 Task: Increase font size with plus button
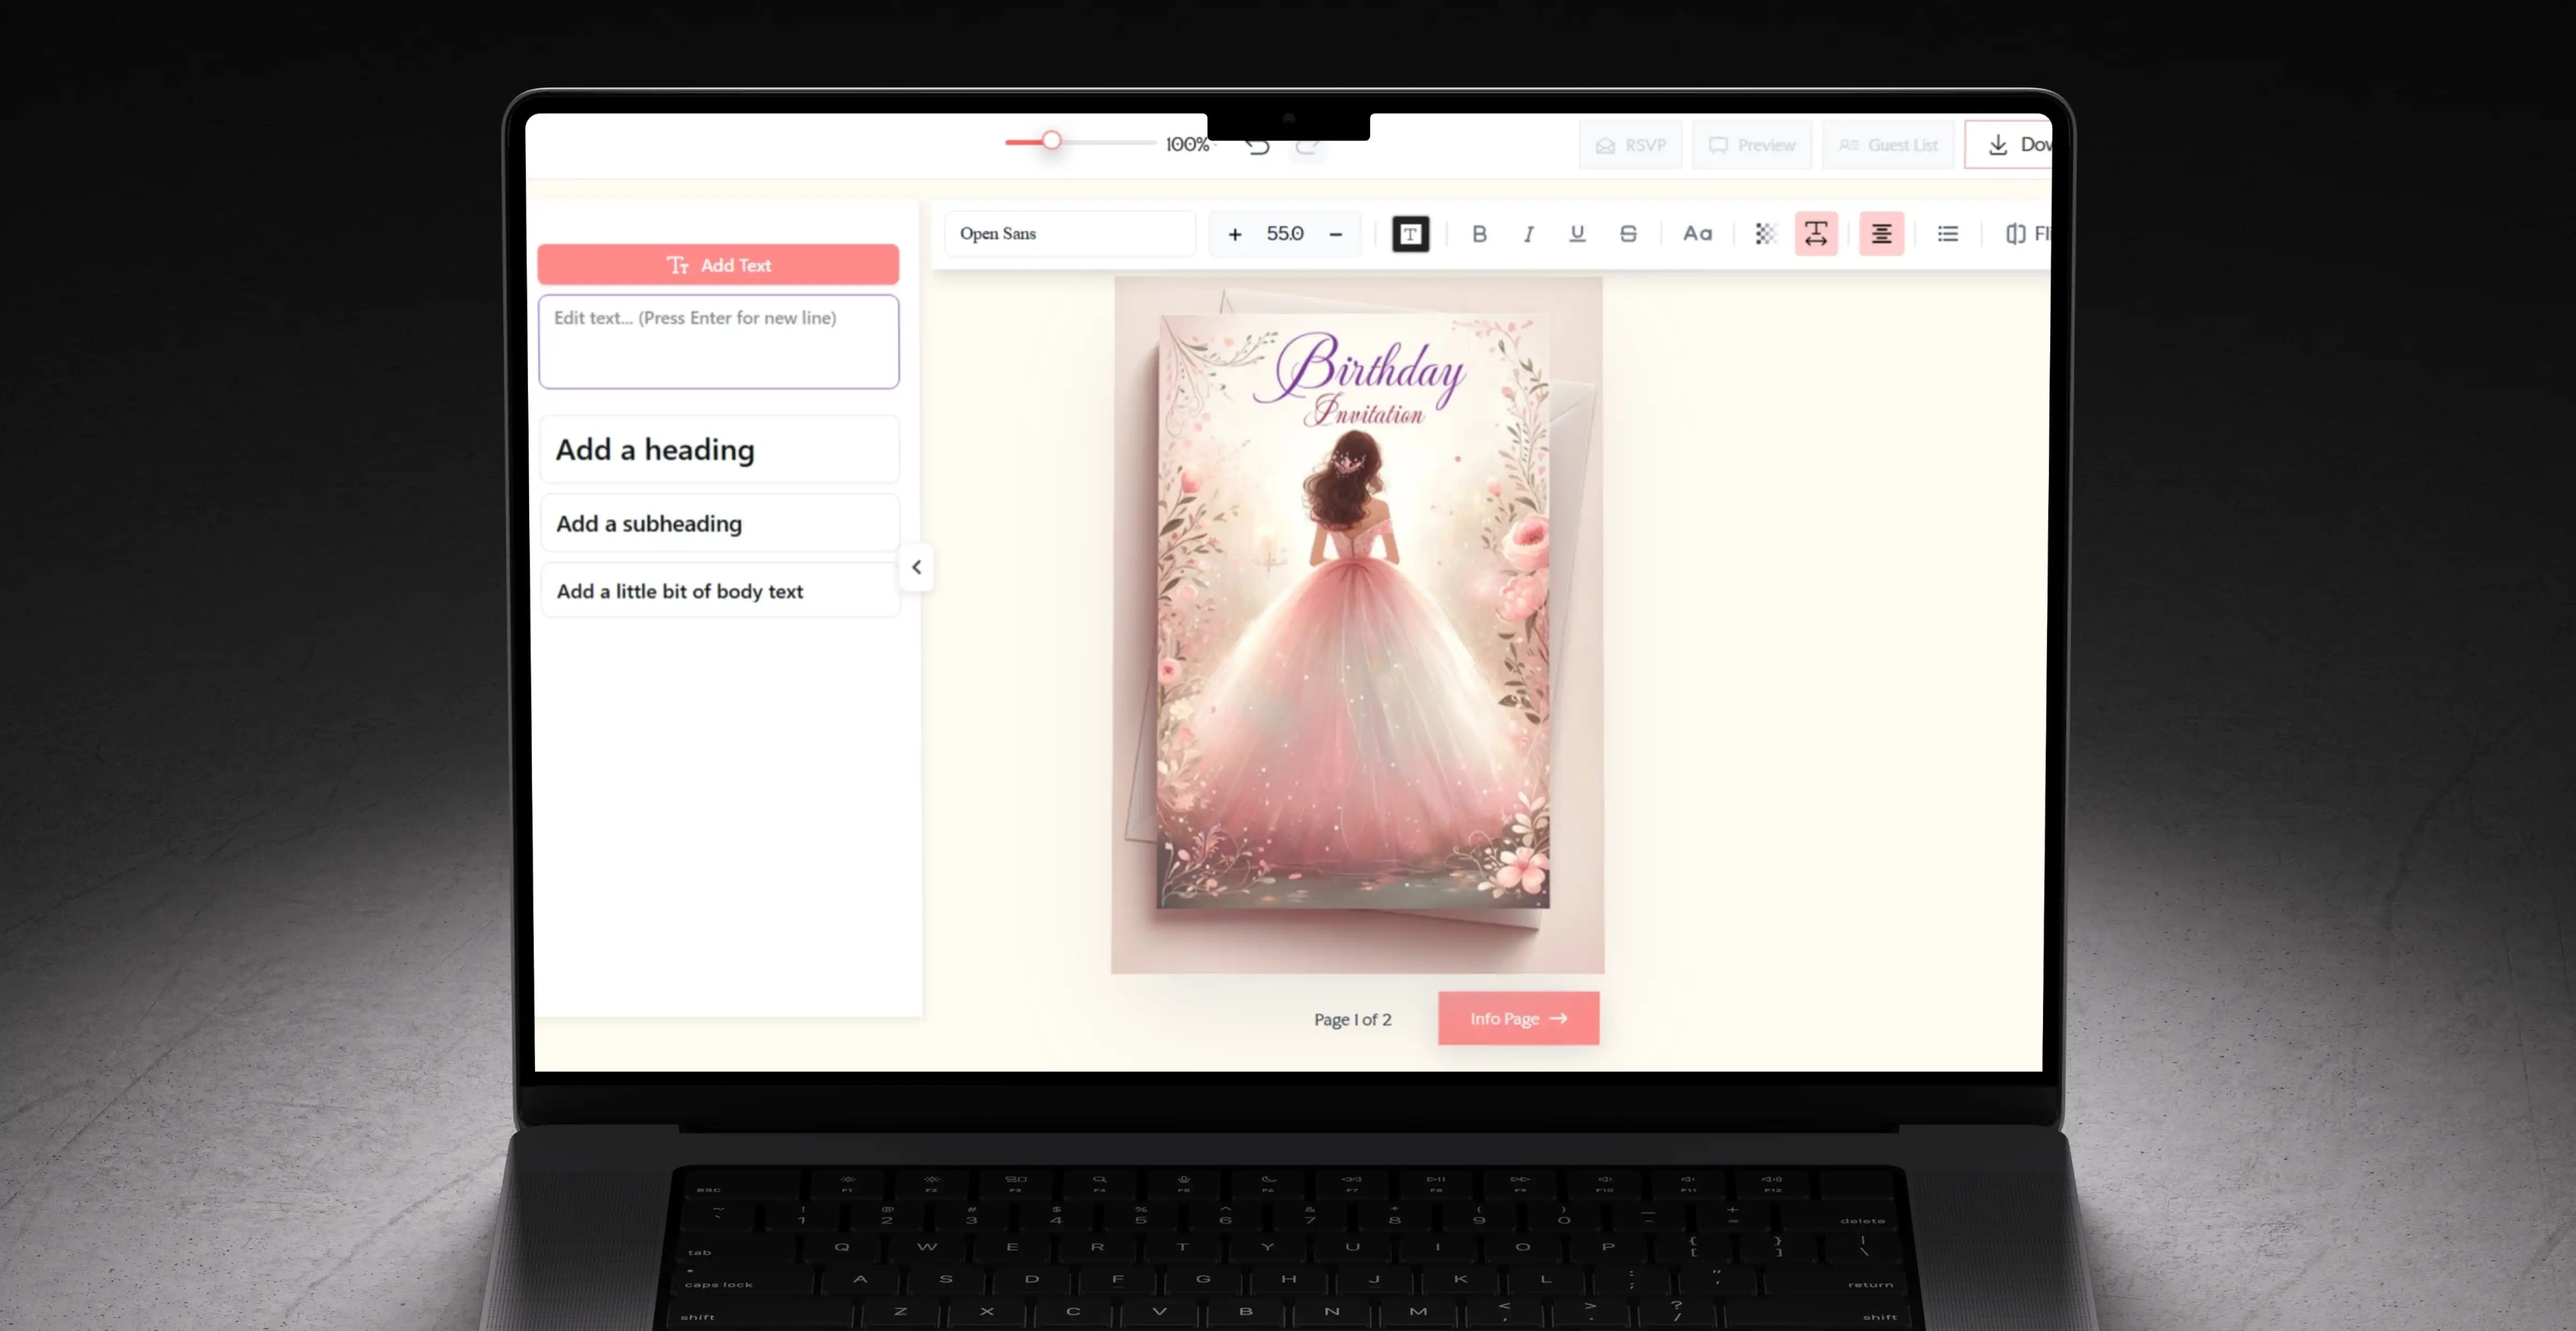(1235, 234)
